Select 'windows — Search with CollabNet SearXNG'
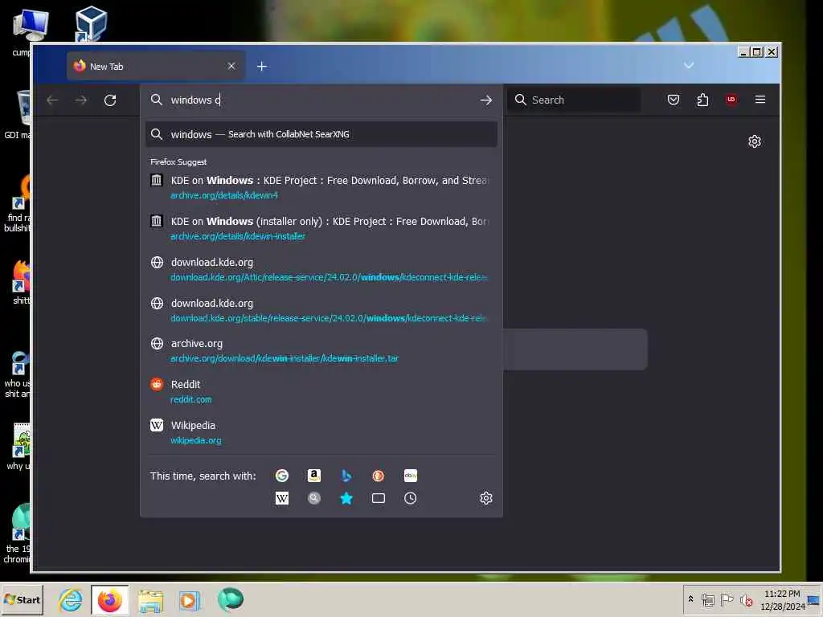823x617 pixels. tap(321, 134)
